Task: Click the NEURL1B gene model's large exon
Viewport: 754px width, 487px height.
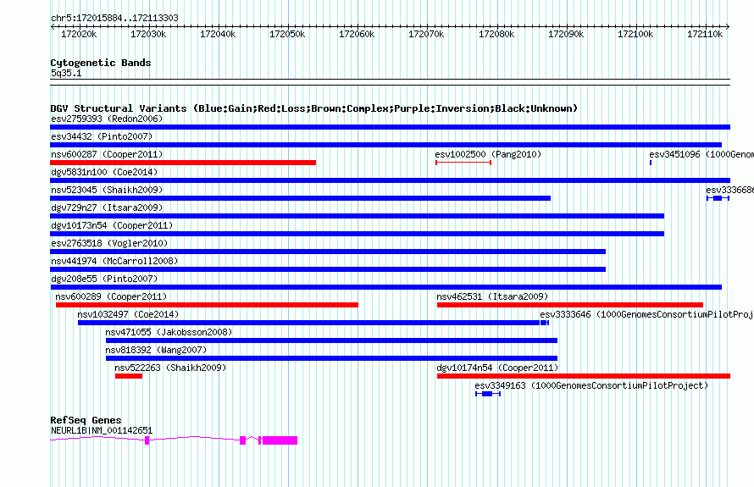Action: pyautogui.click(x=280, y=440)
